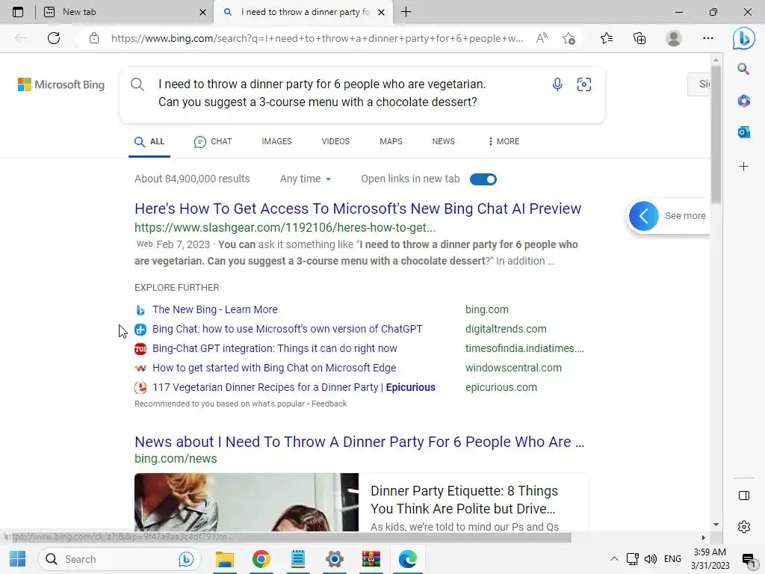Click the bing.com/news source link

tap(176, 459)
